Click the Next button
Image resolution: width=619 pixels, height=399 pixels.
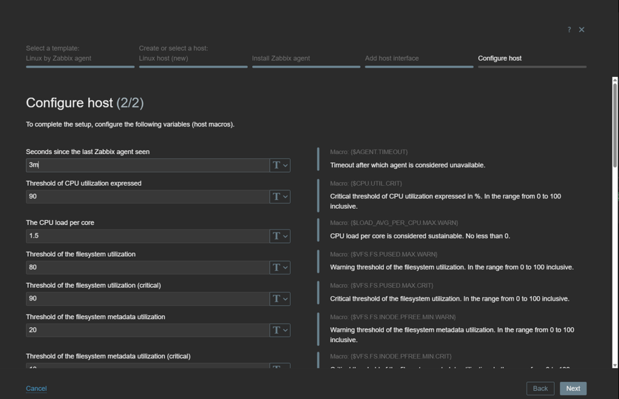(573, 388)
